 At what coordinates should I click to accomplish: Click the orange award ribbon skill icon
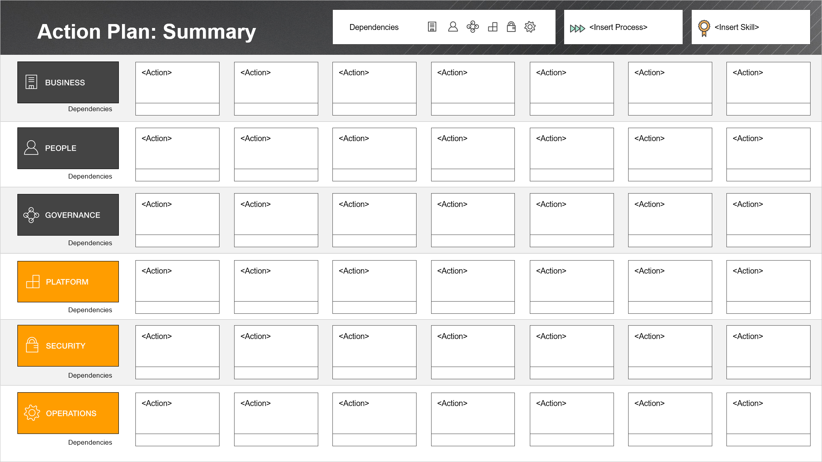pos(704,28)
